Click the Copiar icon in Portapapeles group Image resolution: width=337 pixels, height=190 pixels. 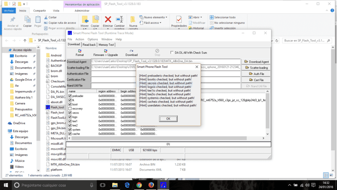[27, 19]
